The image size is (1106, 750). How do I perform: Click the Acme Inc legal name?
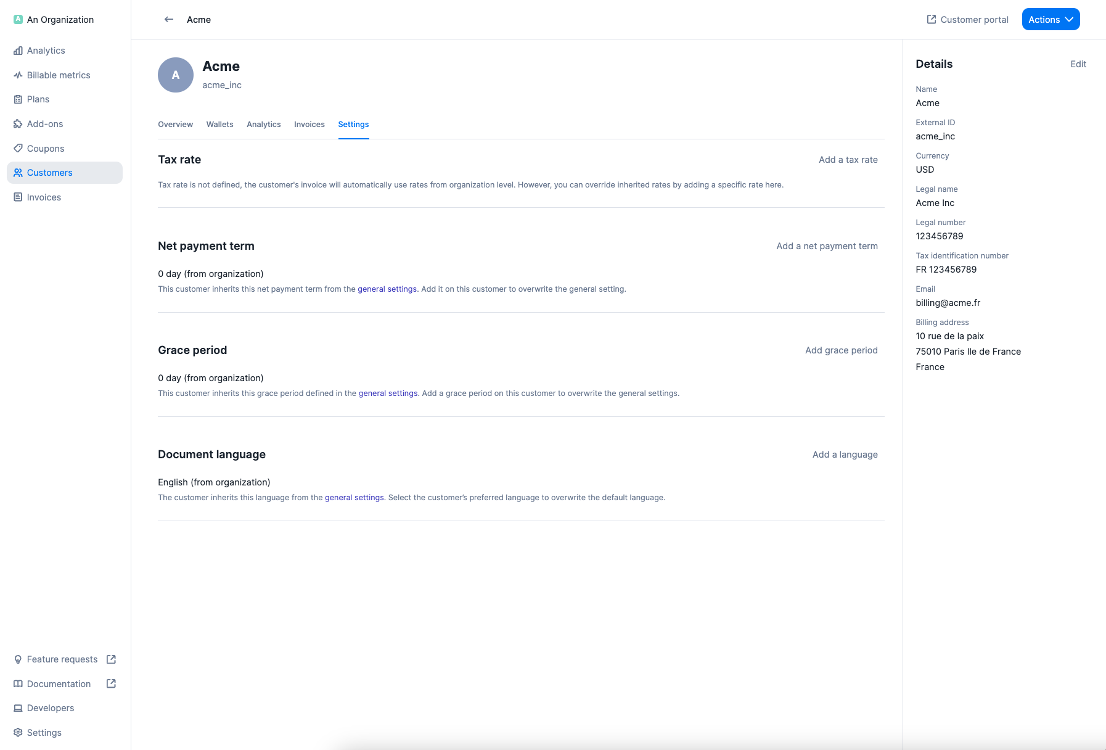[x=935, y=203]
